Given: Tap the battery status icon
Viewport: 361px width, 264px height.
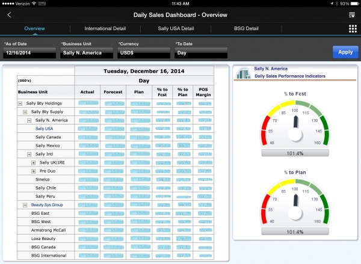Looking at the screenshot, I should click(354, 4).
